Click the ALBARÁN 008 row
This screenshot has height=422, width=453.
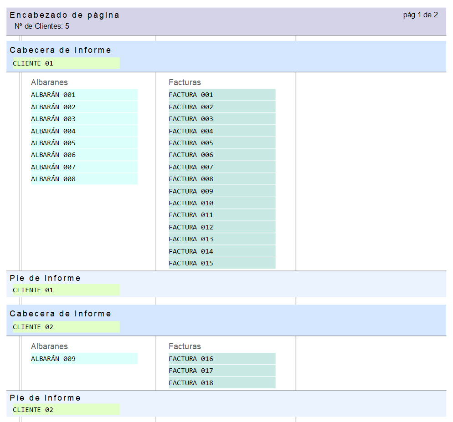tap(84, 179)
